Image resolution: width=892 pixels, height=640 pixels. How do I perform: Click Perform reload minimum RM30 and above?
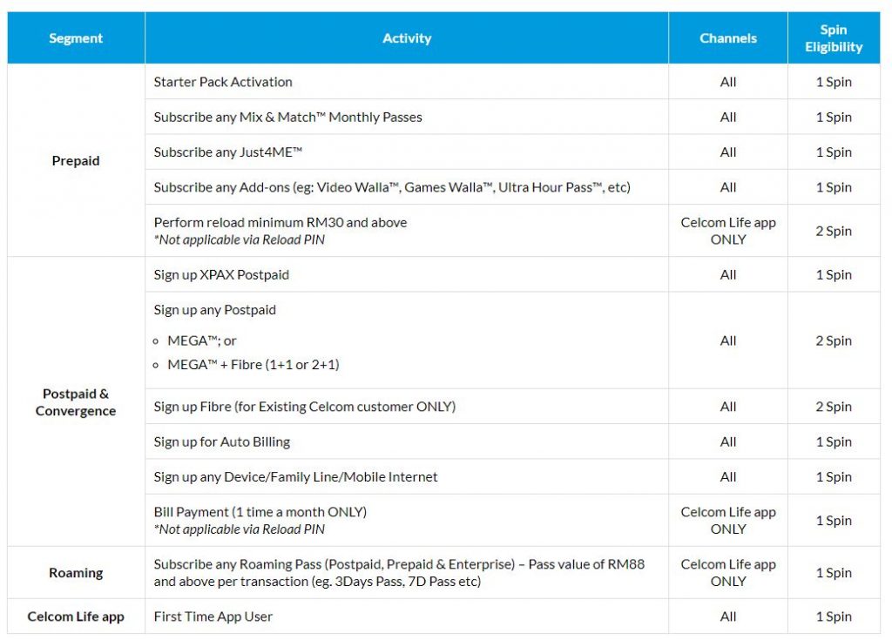[280, 222]
